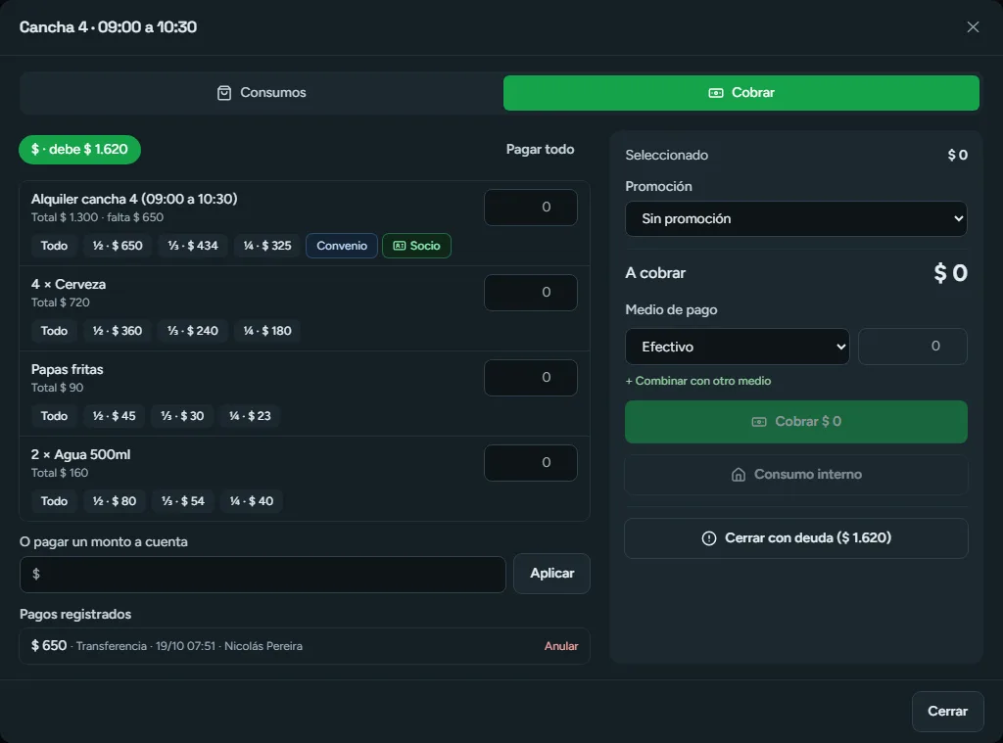Close the Cancha 4 dialog with X
The height and width of the screenshot is (743, 1003).
[x=973, y=26]
